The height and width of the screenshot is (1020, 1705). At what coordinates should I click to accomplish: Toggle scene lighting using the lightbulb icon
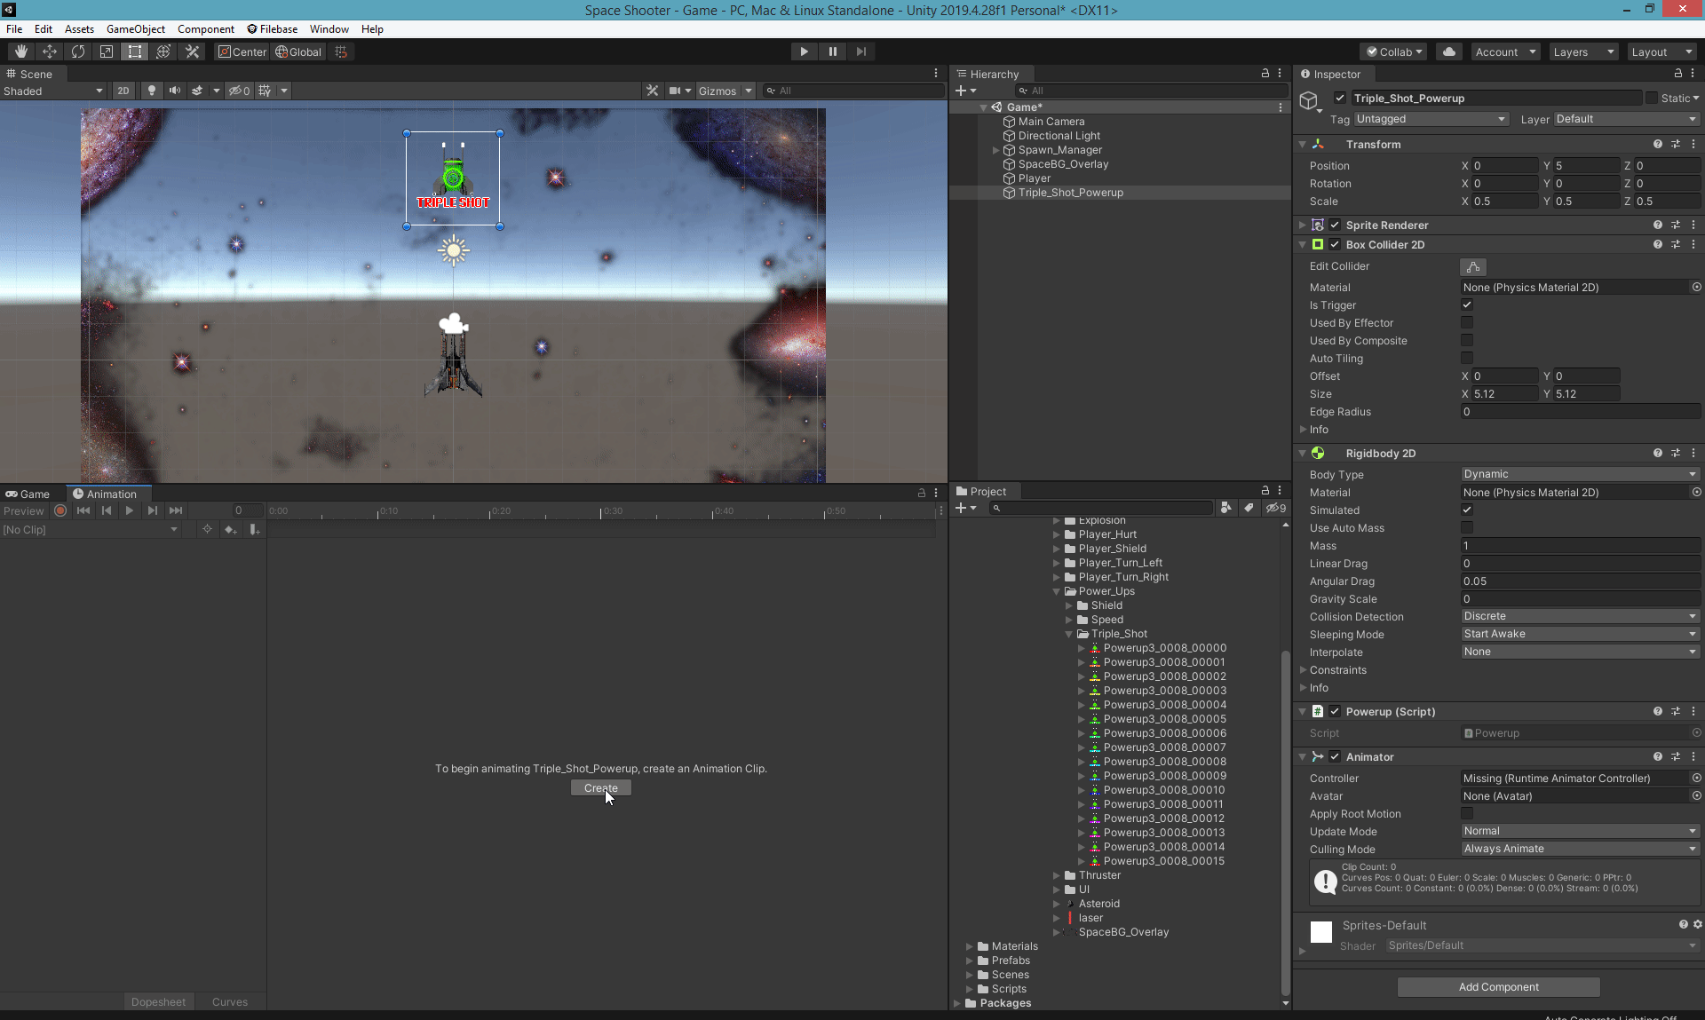coord(152,91)
